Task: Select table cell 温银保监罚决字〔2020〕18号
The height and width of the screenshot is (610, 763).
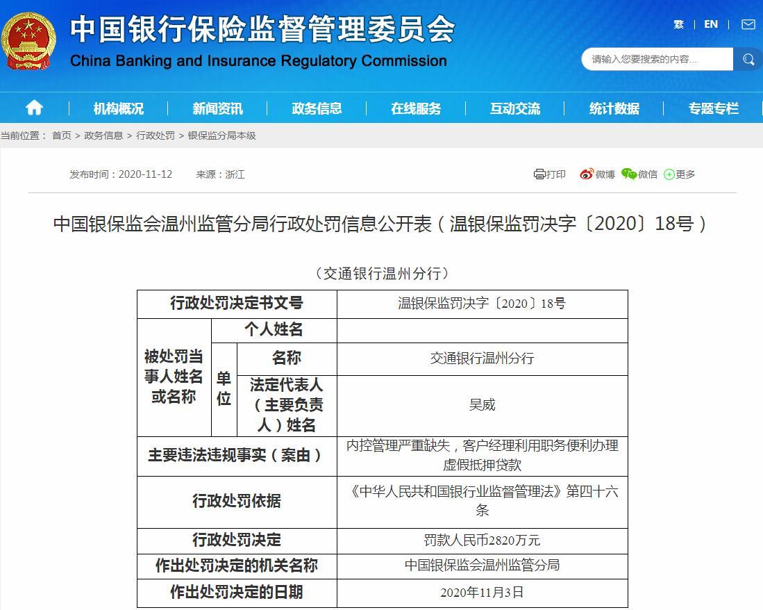Action: click(483, 304)
